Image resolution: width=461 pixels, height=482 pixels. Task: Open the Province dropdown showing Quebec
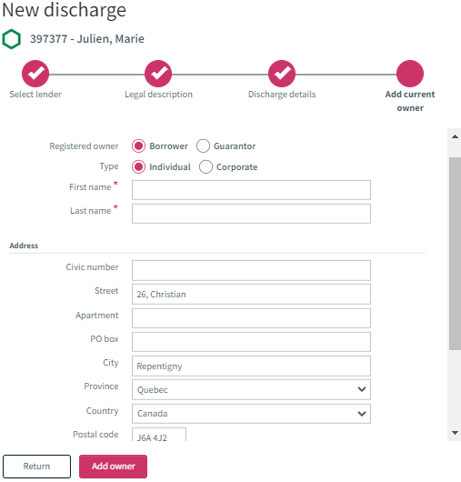[251, 389]
